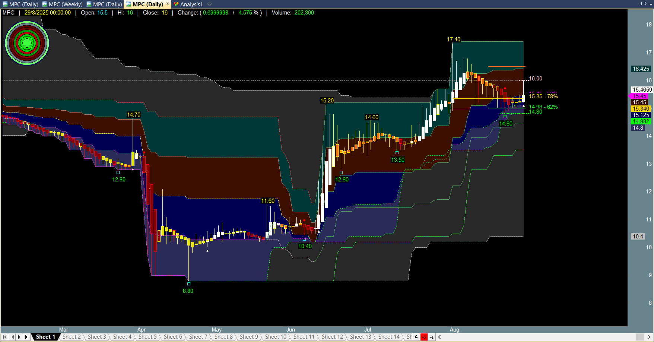Click the previous sheet arrow

coord(12,337)
